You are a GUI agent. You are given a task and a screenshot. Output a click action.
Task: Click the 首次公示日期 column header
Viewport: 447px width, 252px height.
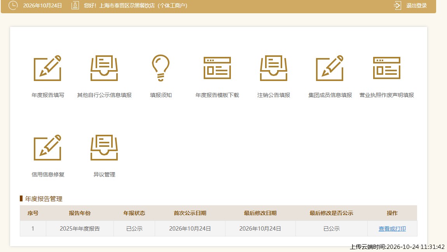coord(190,213)
